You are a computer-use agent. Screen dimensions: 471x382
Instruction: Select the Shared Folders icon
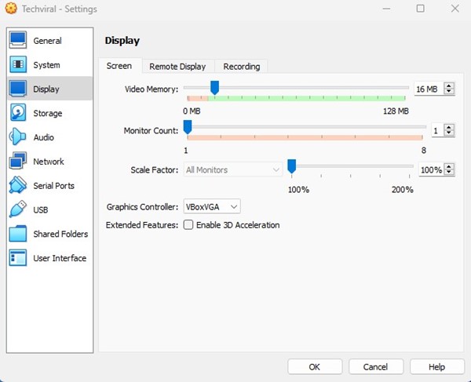(17, 235)
